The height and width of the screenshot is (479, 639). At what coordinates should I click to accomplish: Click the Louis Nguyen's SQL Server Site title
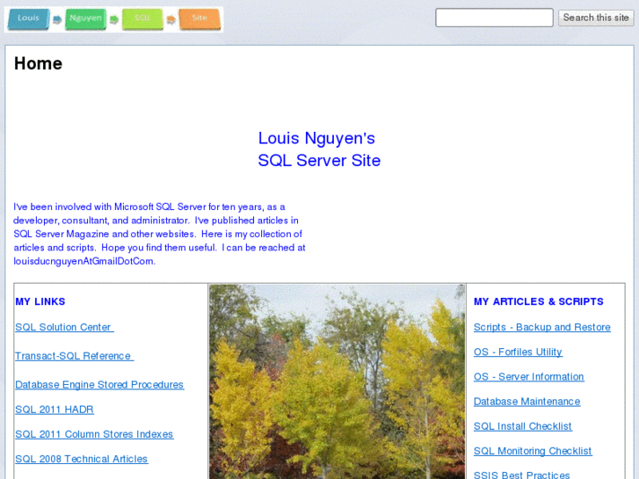319,149
